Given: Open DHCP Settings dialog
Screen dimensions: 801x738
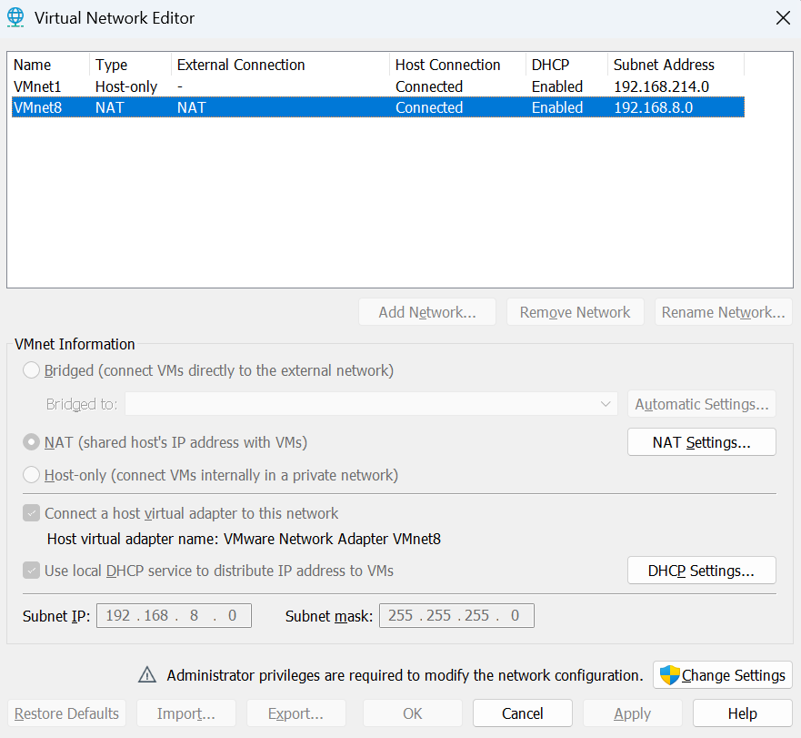Looking at the screenshot, I should pyautogui.click(x=701, y=571).
